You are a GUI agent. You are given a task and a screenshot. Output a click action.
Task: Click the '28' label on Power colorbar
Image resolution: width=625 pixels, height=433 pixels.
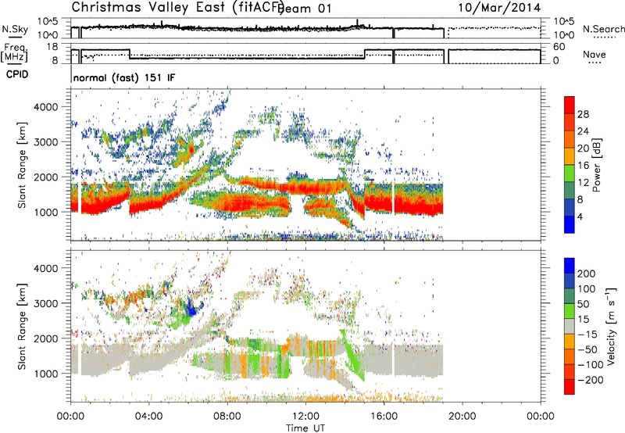[x=583, y=114]
